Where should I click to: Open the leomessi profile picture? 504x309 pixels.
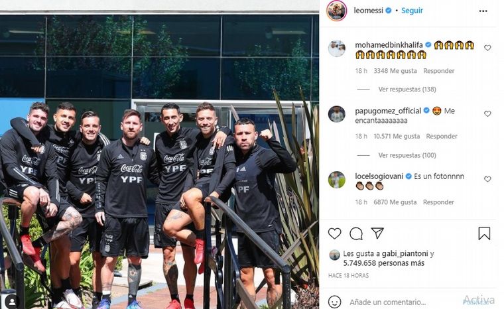[336, 11]
